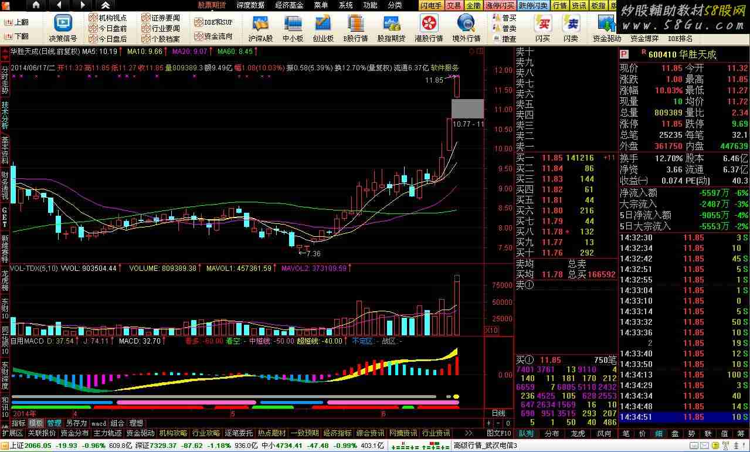Image resolution: width=750 pixels, height=452 pixels.
Task: Click 日线 period selector
Action: coord(498,413)
